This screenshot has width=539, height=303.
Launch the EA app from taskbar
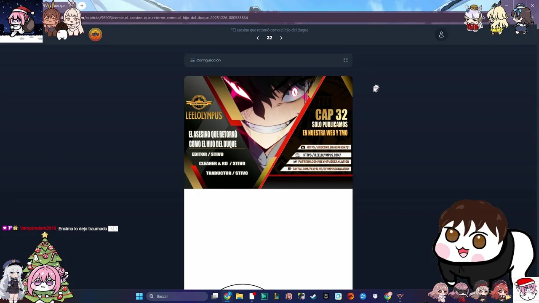coord(350,296)
